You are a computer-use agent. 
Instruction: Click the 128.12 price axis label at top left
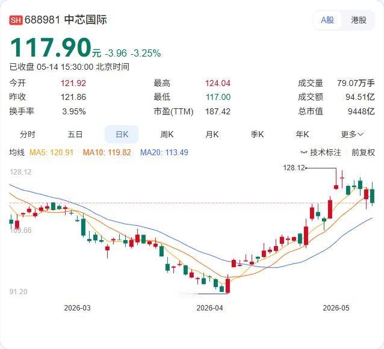[20, 172]
